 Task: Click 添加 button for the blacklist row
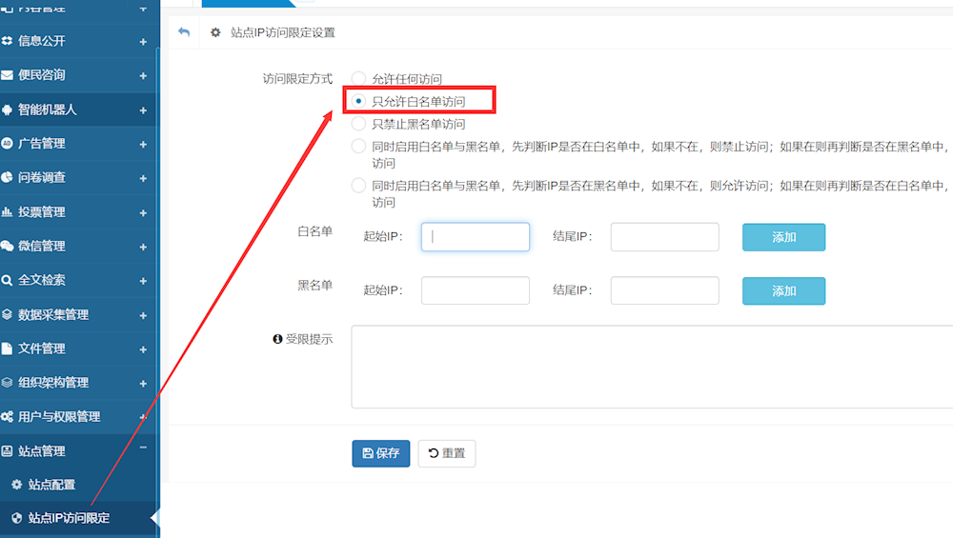click(x=783, y=290)
